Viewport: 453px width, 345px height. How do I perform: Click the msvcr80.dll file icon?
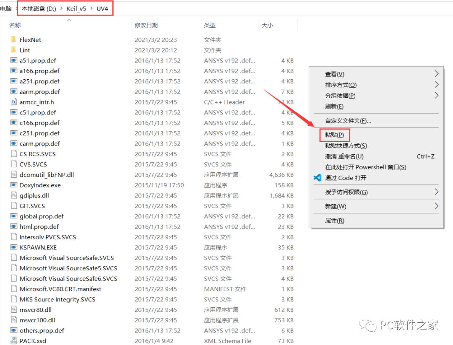pyautogui.click(x=13, y=310)
